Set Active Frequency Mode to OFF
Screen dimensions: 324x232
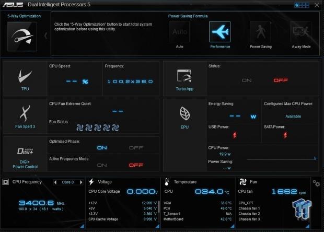pyautogui.click(x=136, y=165)
